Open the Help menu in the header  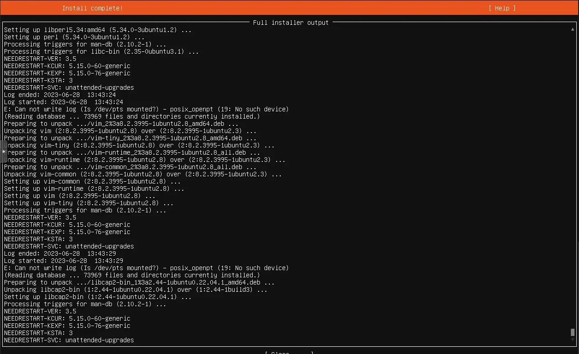(502, 8)
